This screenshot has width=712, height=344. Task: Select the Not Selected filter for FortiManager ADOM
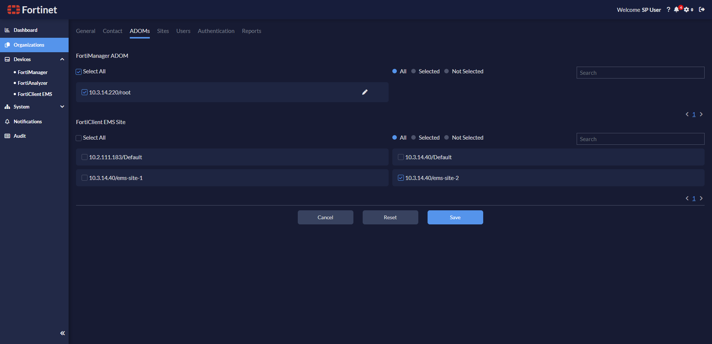447,71
